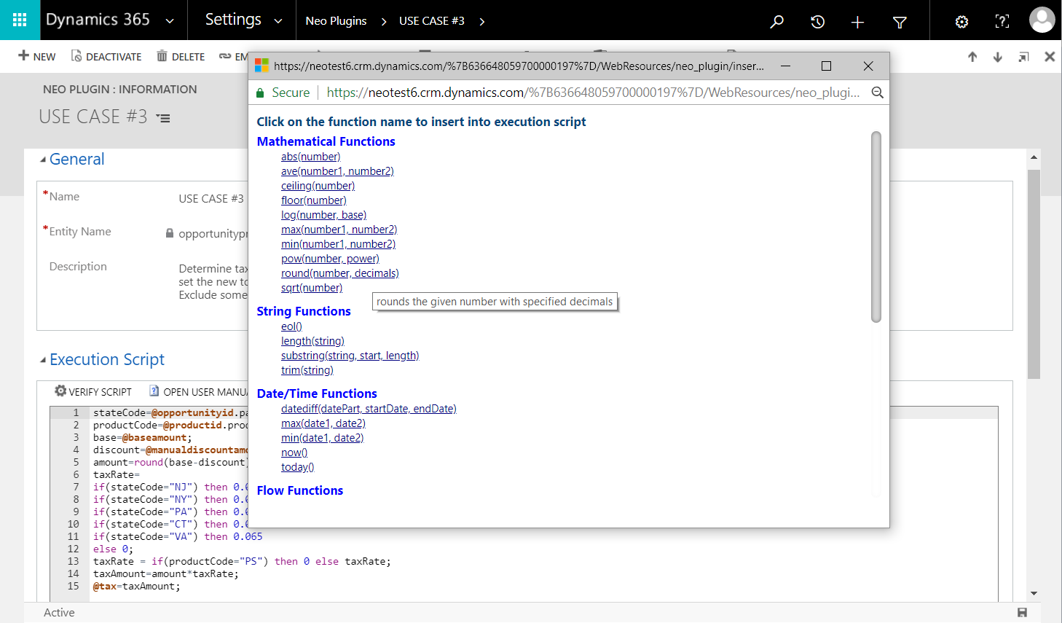Screen dimensions: 1062x623
Task: Insert log(number, base) function
Action: pyautogui.click(x=323, y=215)
